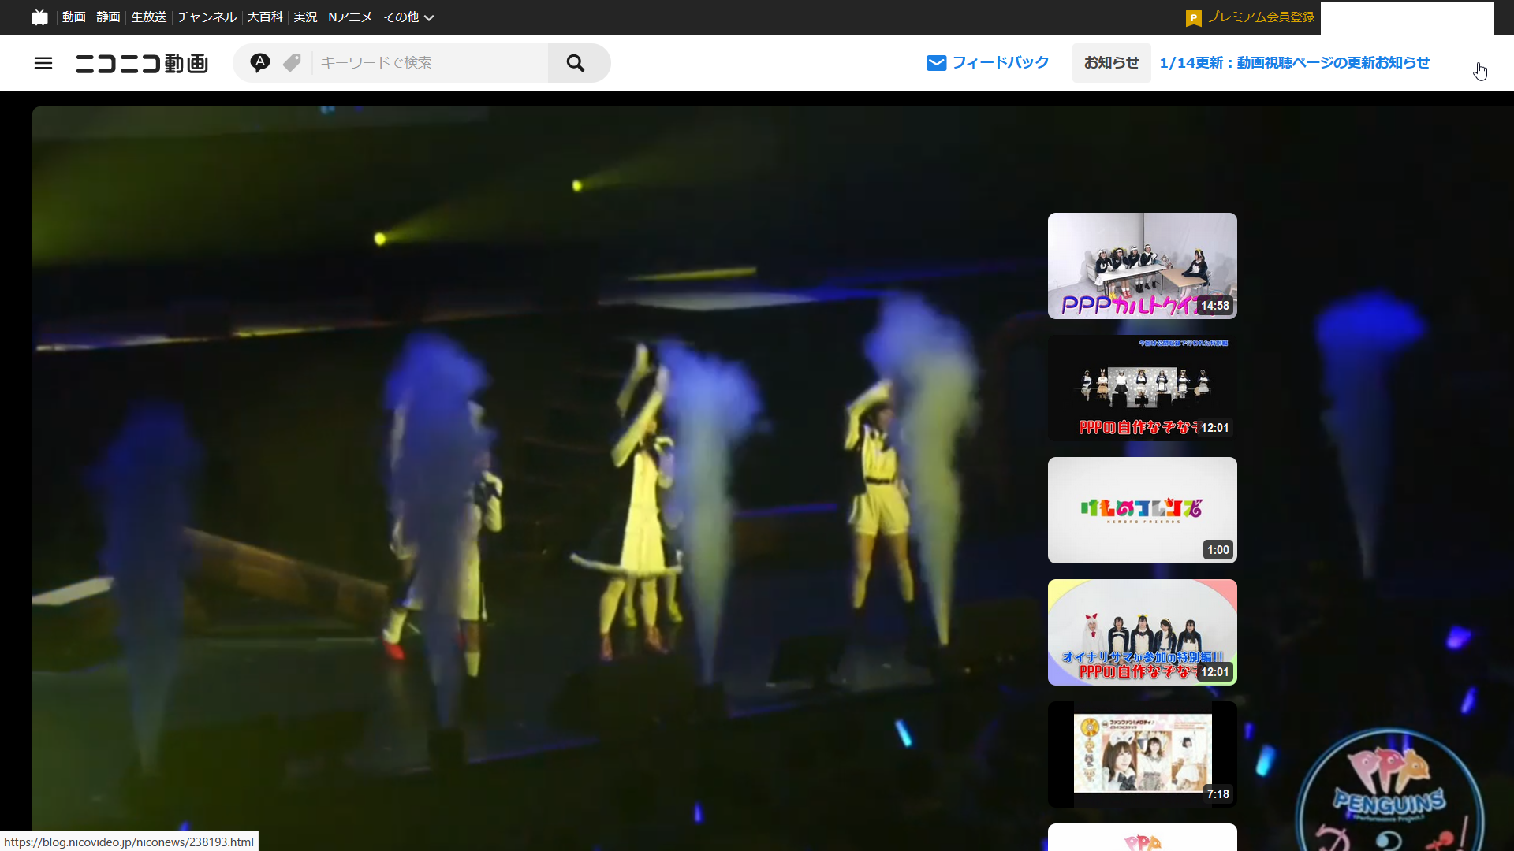Screen dimensions: 1514x851
Task: Open the 1/14更新 announcement link
Action: [x=1294, y=63]
